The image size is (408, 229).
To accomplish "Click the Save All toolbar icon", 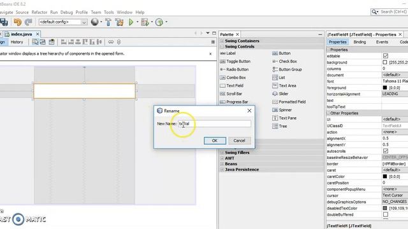I will pos(4,22).
